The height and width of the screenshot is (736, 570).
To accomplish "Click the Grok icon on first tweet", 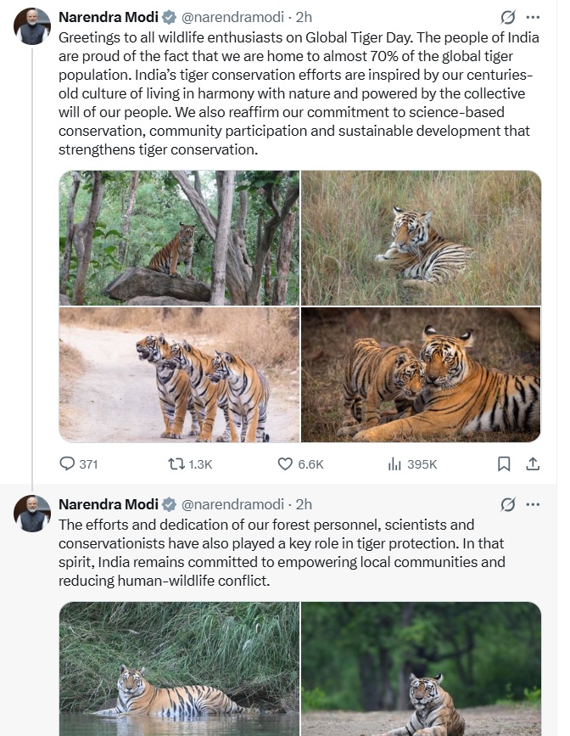I will (x=507, y=17).
